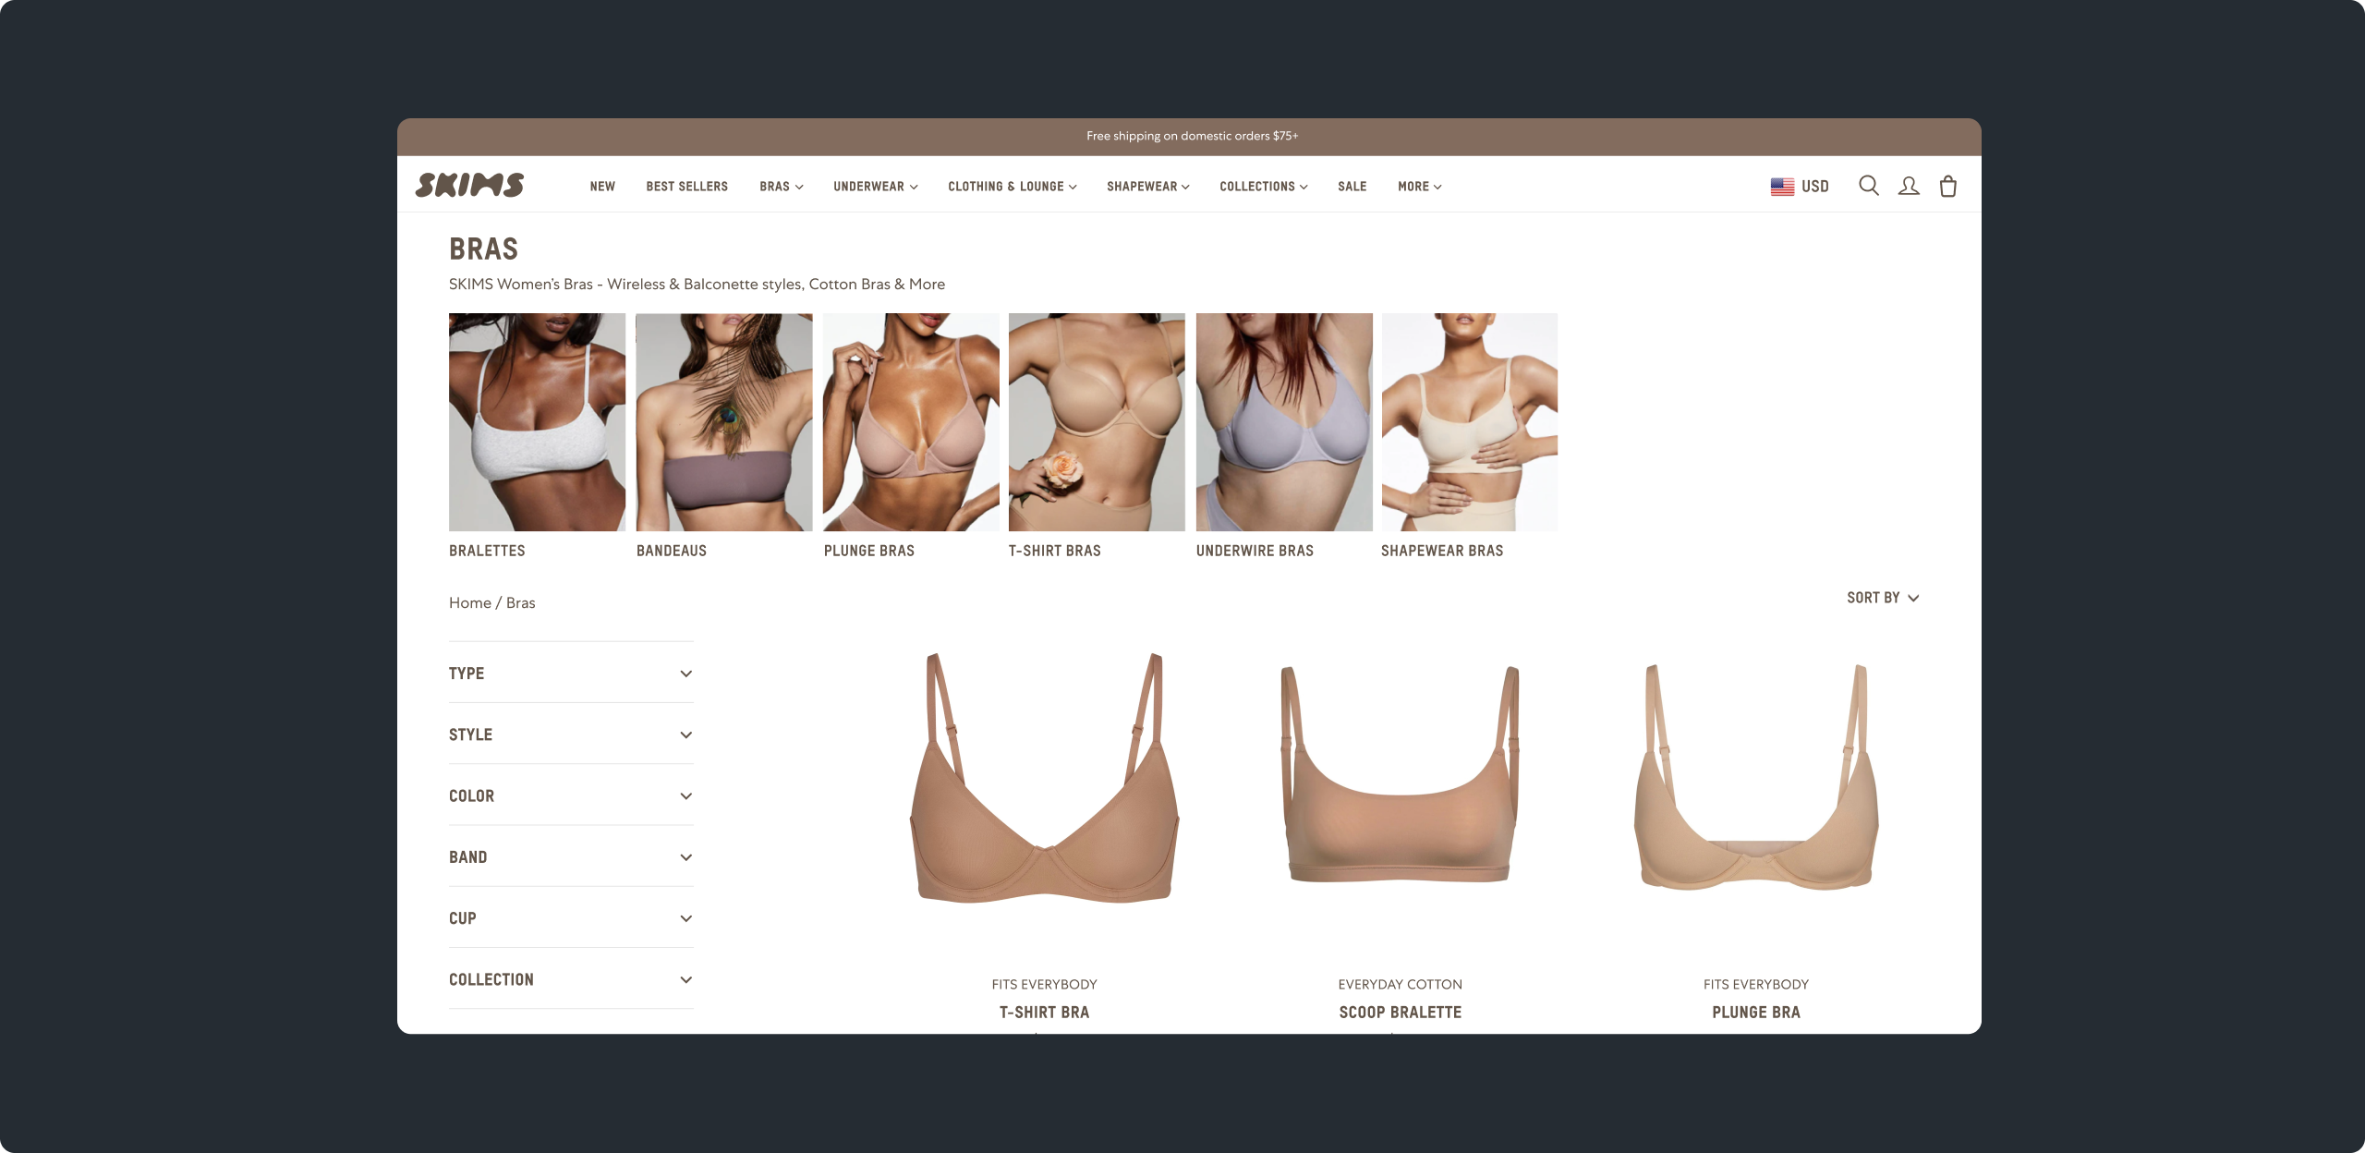Expand the COLOR filter
Image resolution: width=2365 pixels, height=1153 pixels.
point(571,795)
